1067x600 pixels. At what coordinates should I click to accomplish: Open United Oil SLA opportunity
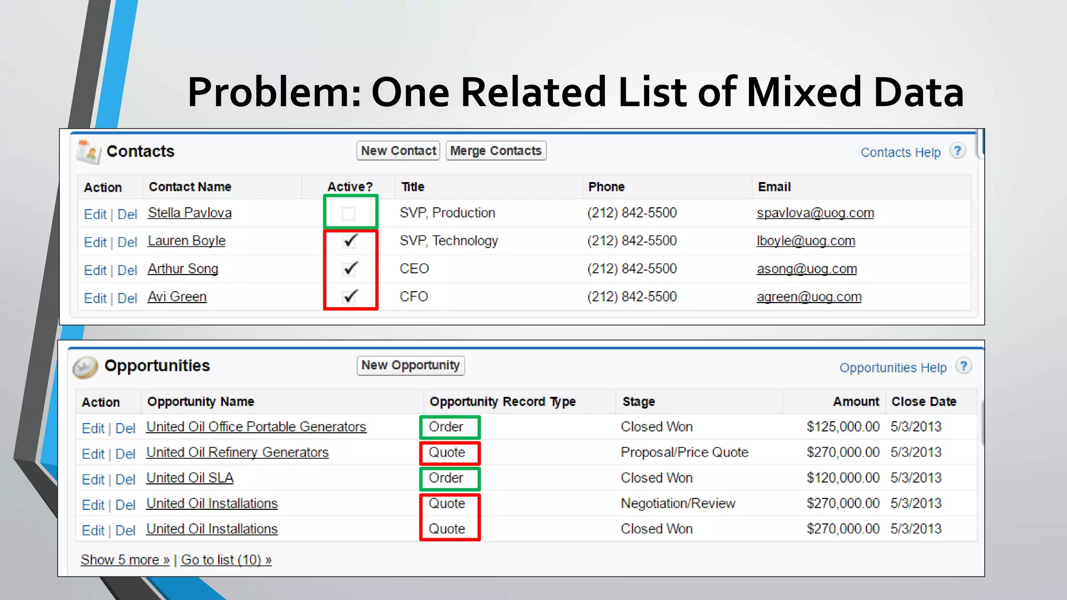[190, 478]
